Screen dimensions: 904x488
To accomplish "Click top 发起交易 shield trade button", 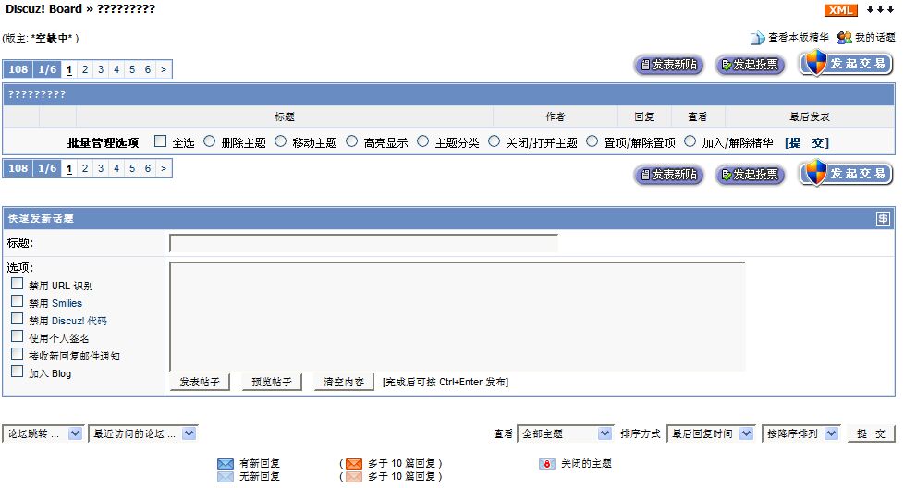I will click(846, 63).
